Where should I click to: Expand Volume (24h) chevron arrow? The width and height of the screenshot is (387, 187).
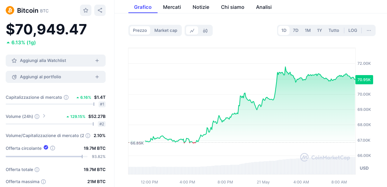pyautogui.click(x=44, y=116)
